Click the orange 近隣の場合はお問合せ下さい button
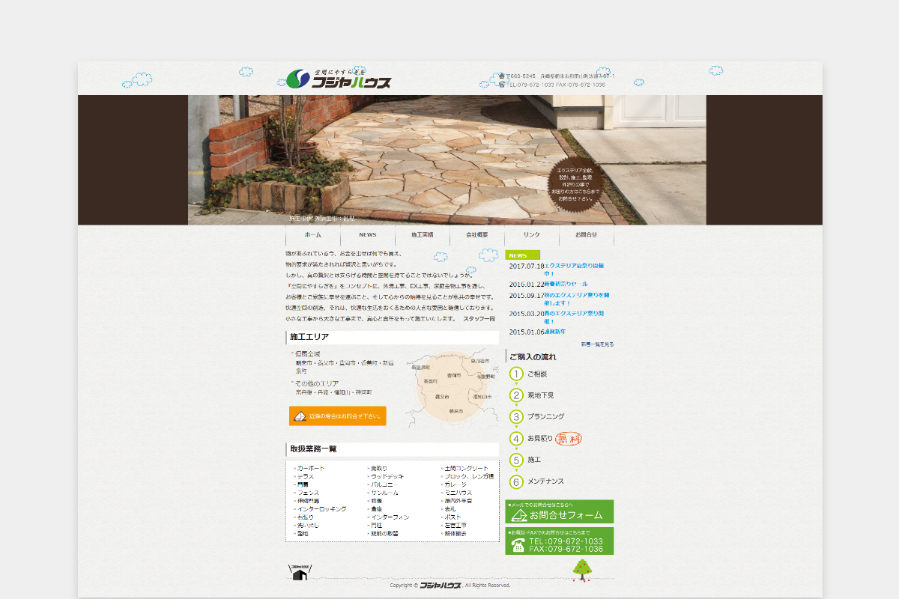The image size is (899, 599). pyautogui.click(x=338, y=416)
